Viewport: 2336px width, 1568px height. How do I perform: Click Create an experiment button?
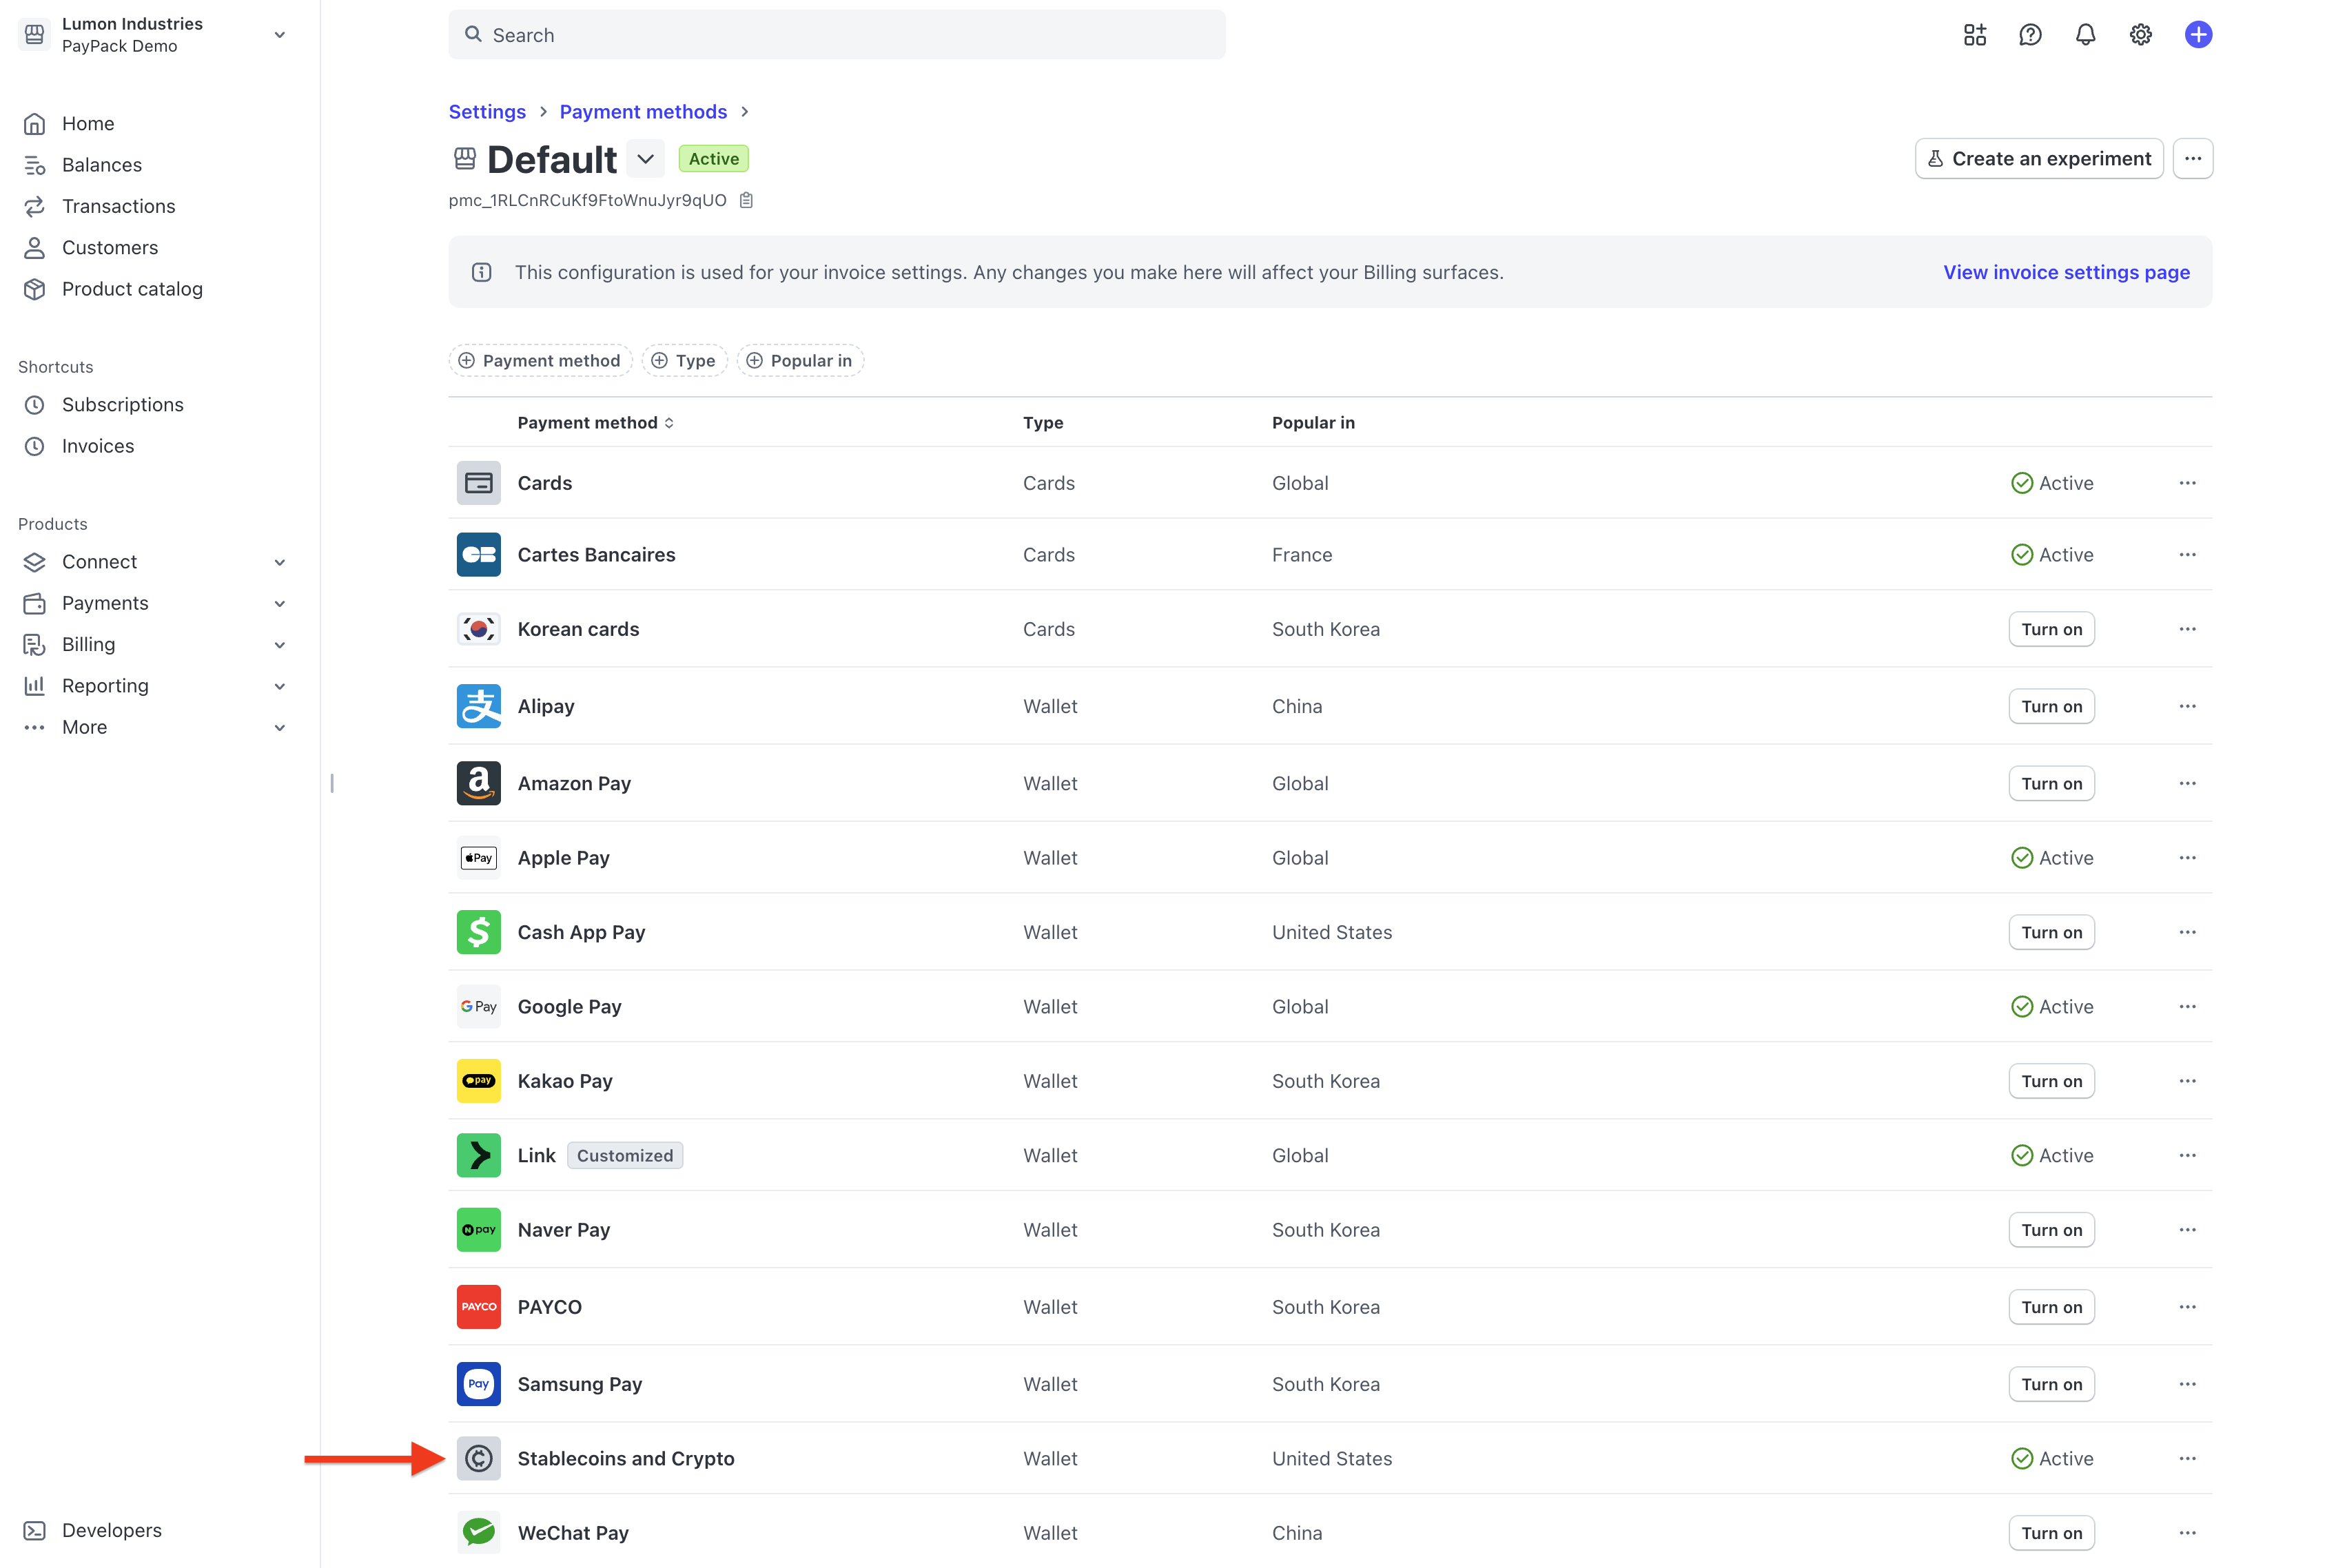[x=2039, y=159]
